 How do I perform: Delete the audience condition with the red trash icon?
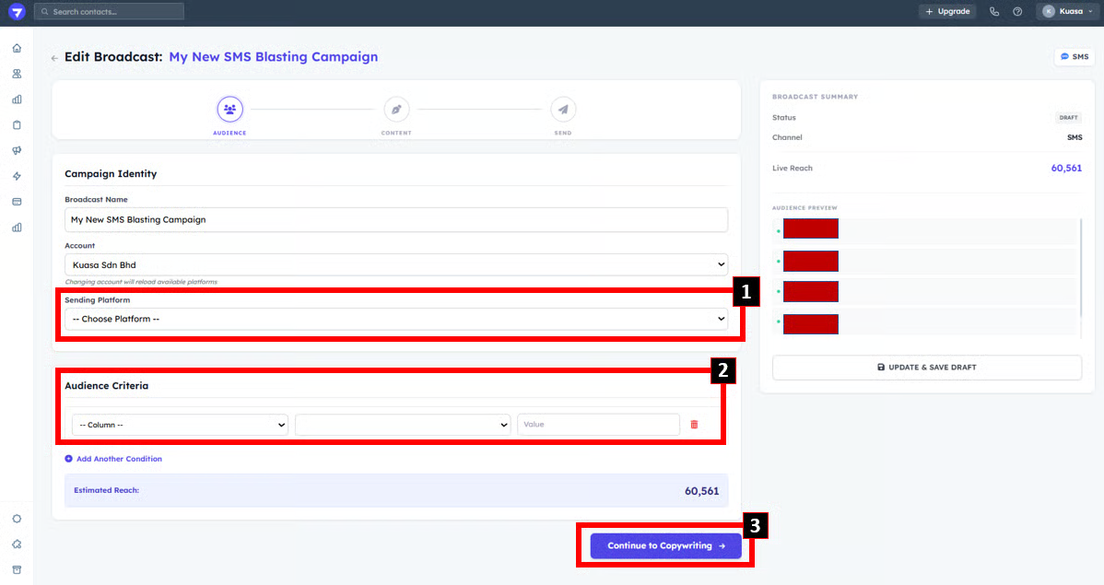point(694,425)
